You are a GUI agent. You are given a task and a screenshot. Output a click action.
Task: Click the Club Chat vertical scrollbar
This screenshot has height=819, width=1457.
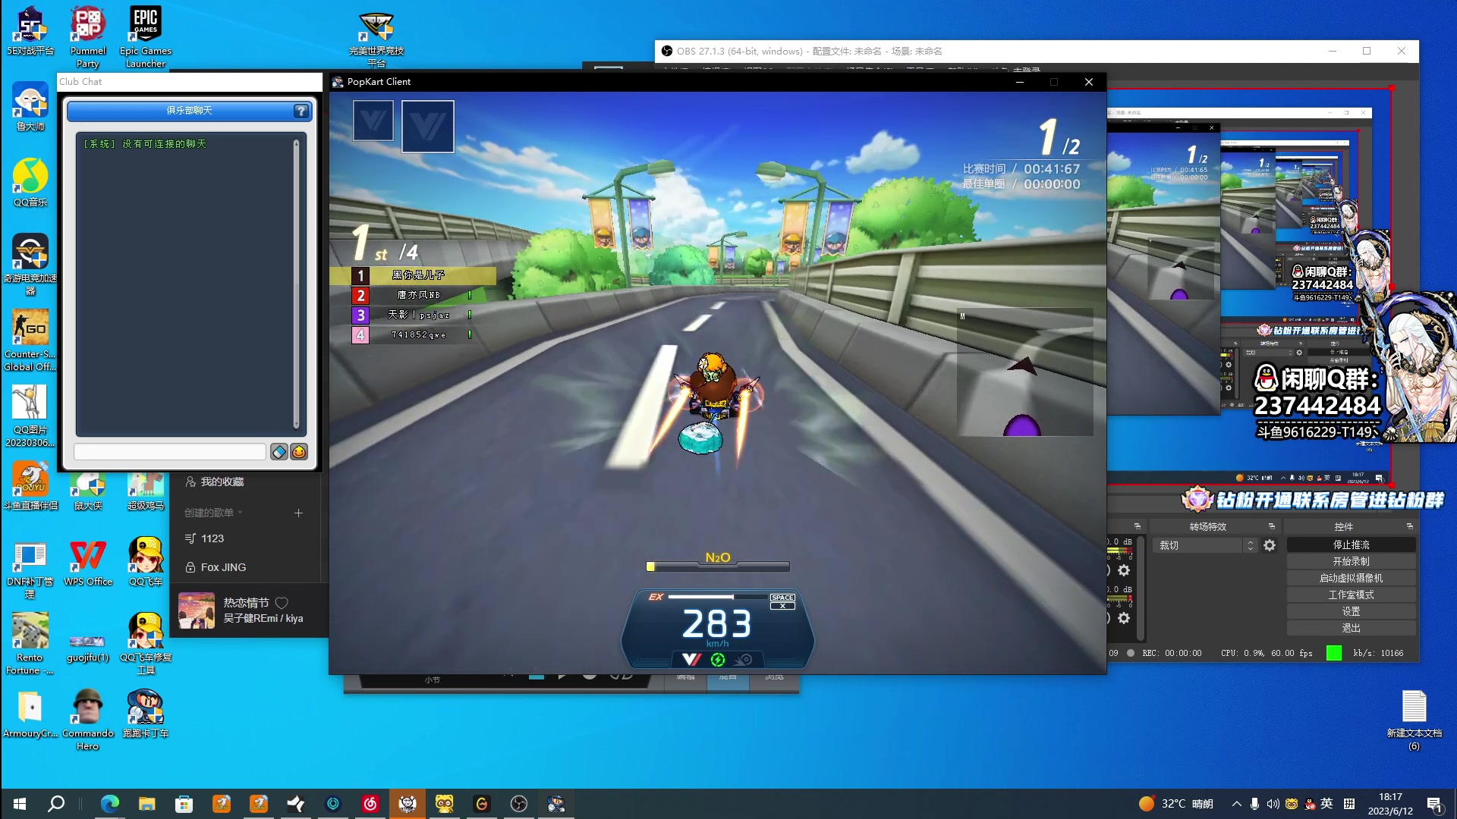pyautogui.click(x=296, y=284)
